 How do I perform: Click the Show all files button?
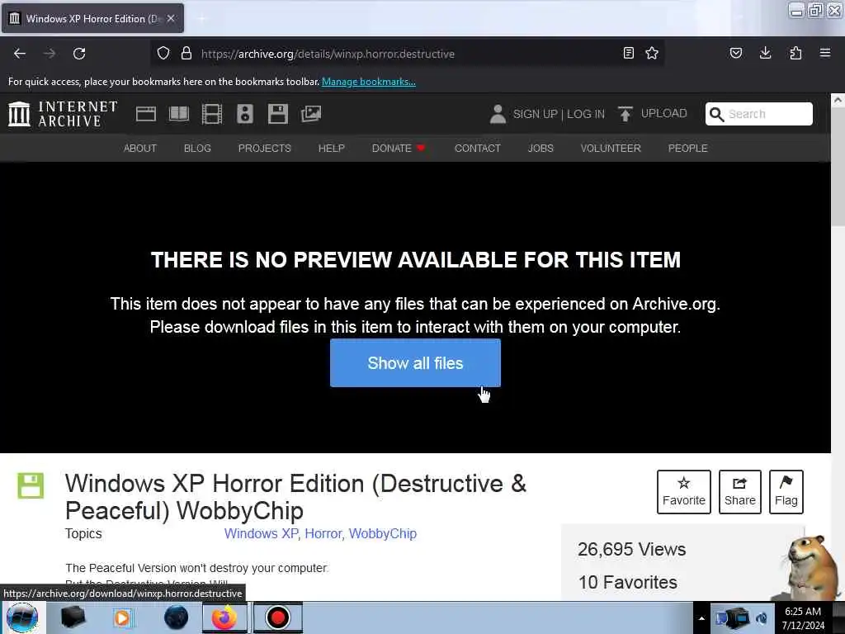point(416,363)
